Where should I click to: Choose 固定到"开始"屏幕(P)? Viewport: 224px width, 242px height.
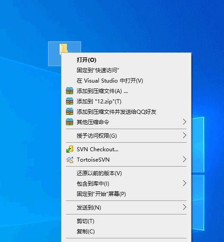click(126, 194)
